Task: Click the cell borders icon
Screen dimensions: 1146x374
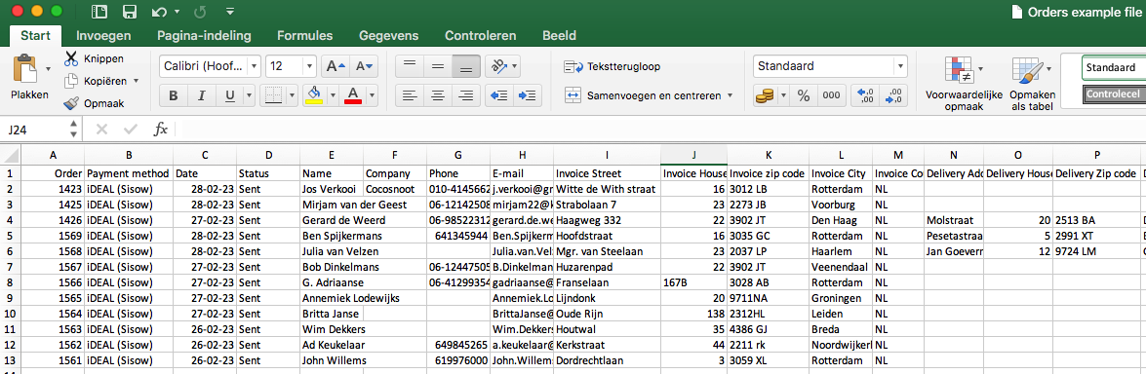Action: [x=273, y=95]
